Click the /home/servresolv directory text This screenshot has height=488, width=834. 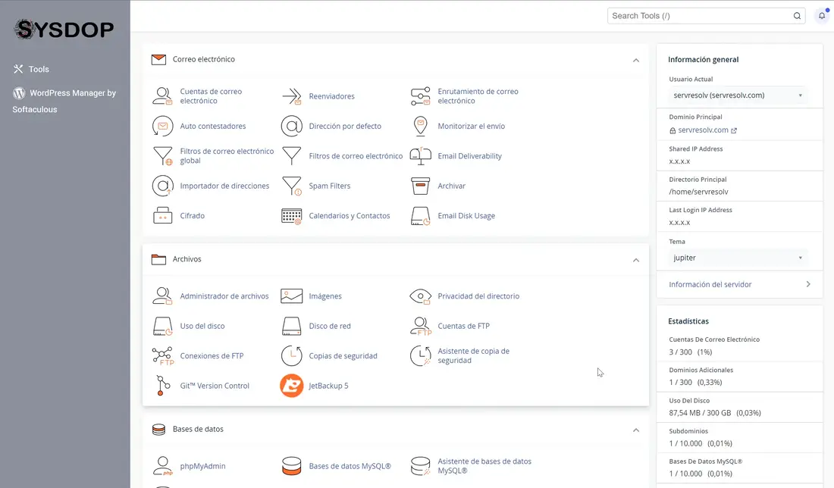pyautogui.click(x=698, y=192)
